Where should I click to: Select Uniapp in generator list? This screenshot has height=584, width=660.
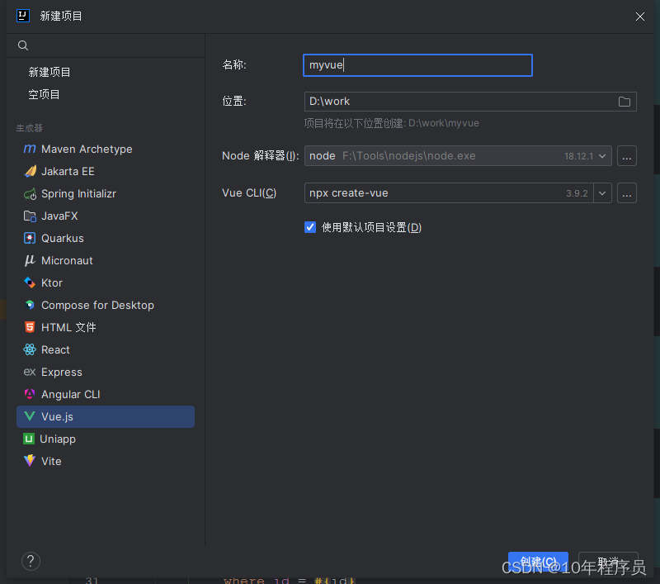click(x=106, y=439)
